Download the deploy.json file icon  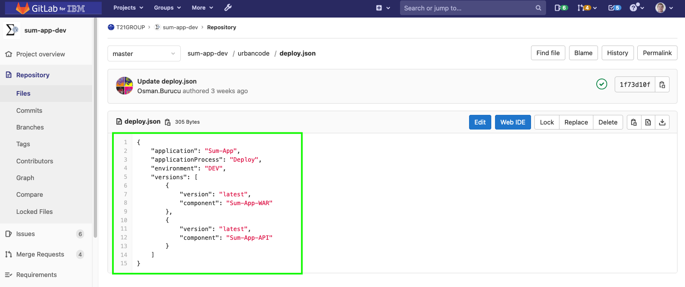tap(662, 122)
